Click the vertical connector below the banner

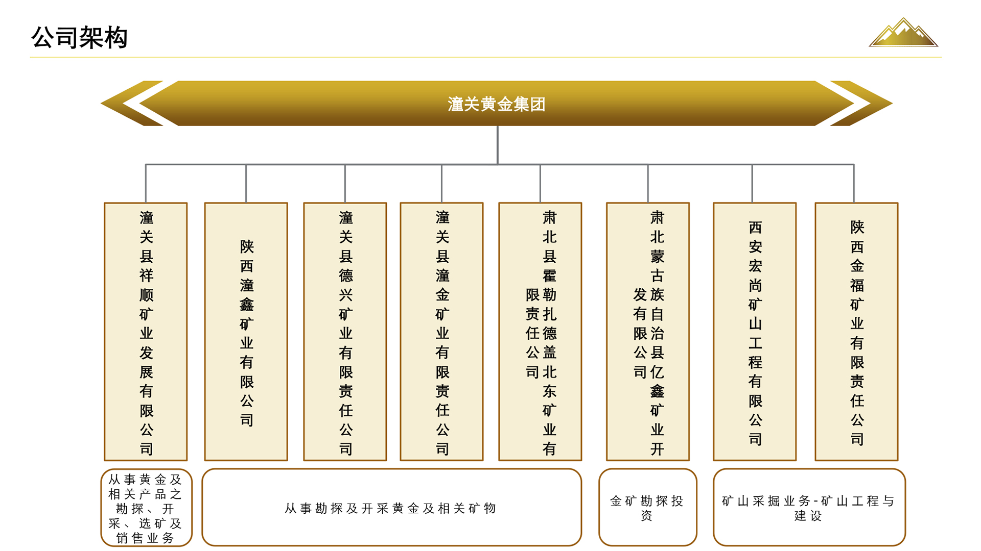497,145
